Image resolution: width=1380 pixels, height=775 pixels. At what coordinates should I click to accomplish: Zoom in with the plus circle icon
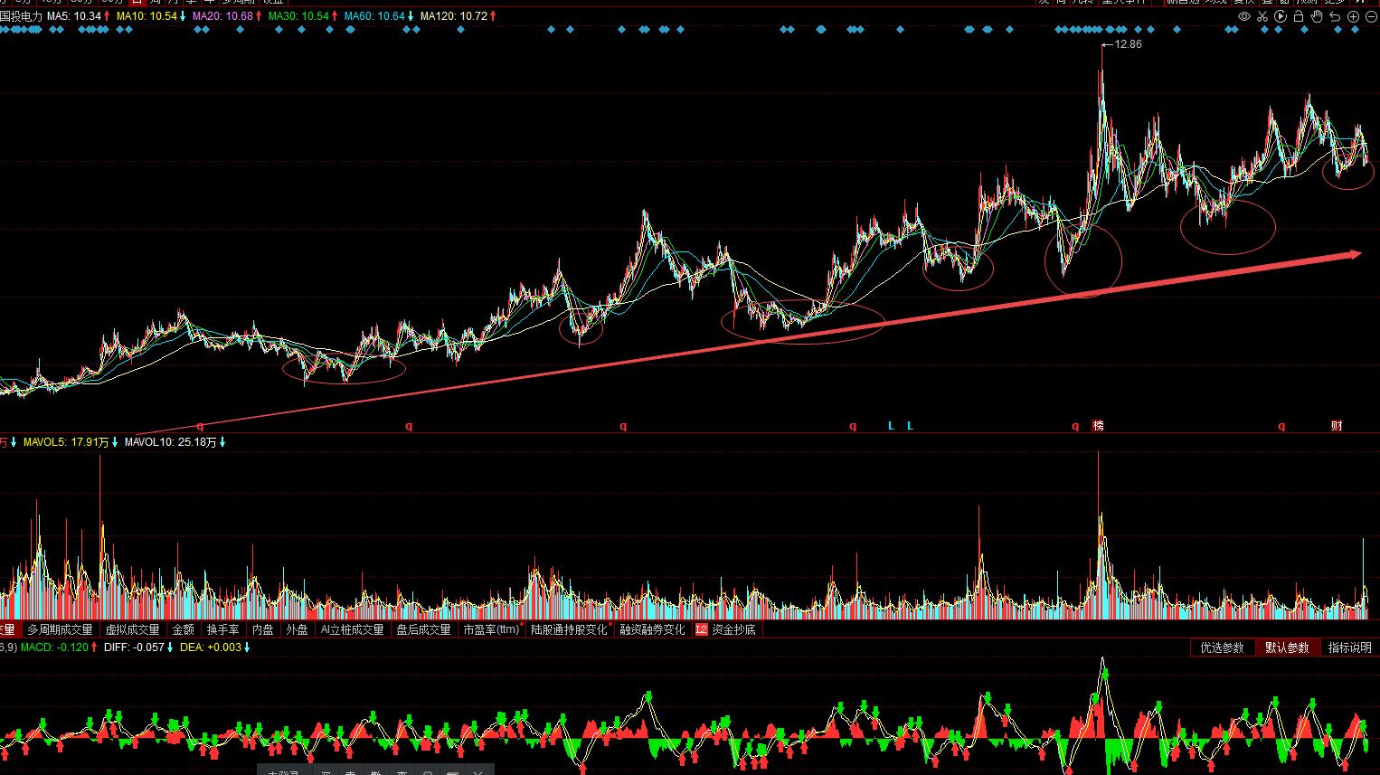coord(1354,16)
